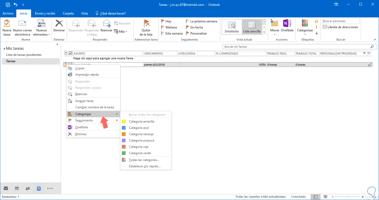Pick the blue Categoría azul swatch
Viewport: 379px width, 200px height.
click(x=124, y=128)
